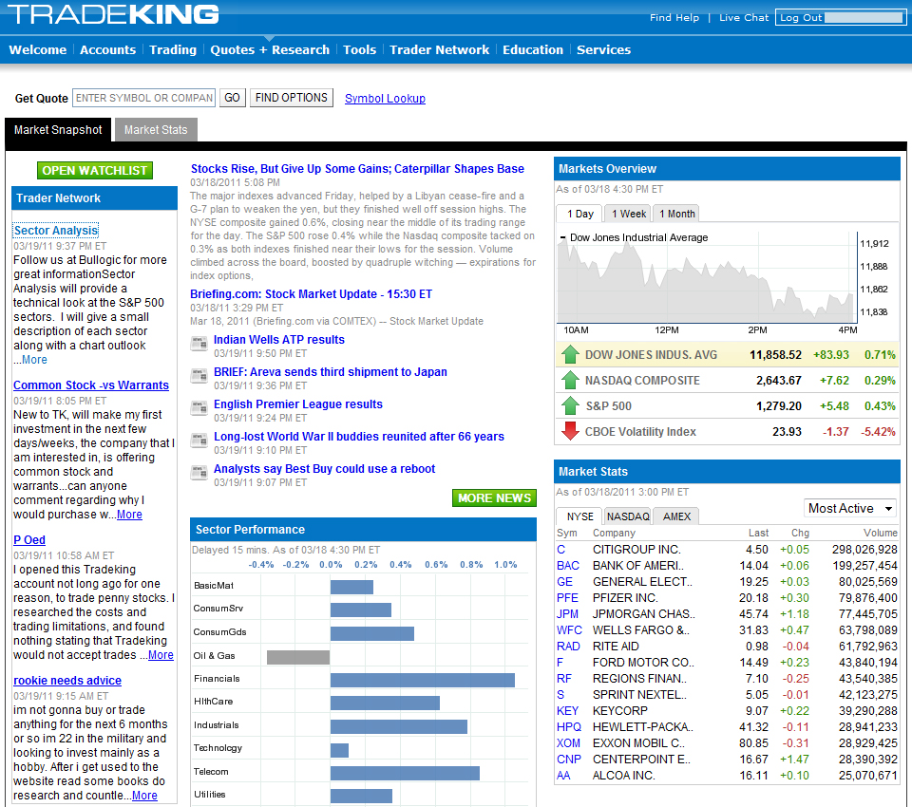Open the Welcome menu
The width and height of the screenshot is (912, 807).
(x=38, y=50)
